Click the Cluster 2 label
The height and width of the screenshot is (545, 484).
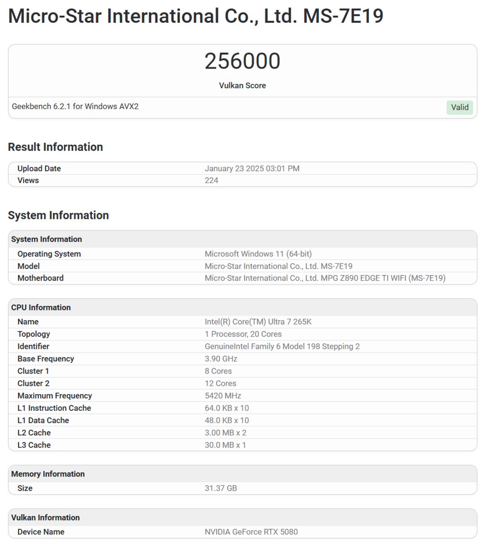34,383
